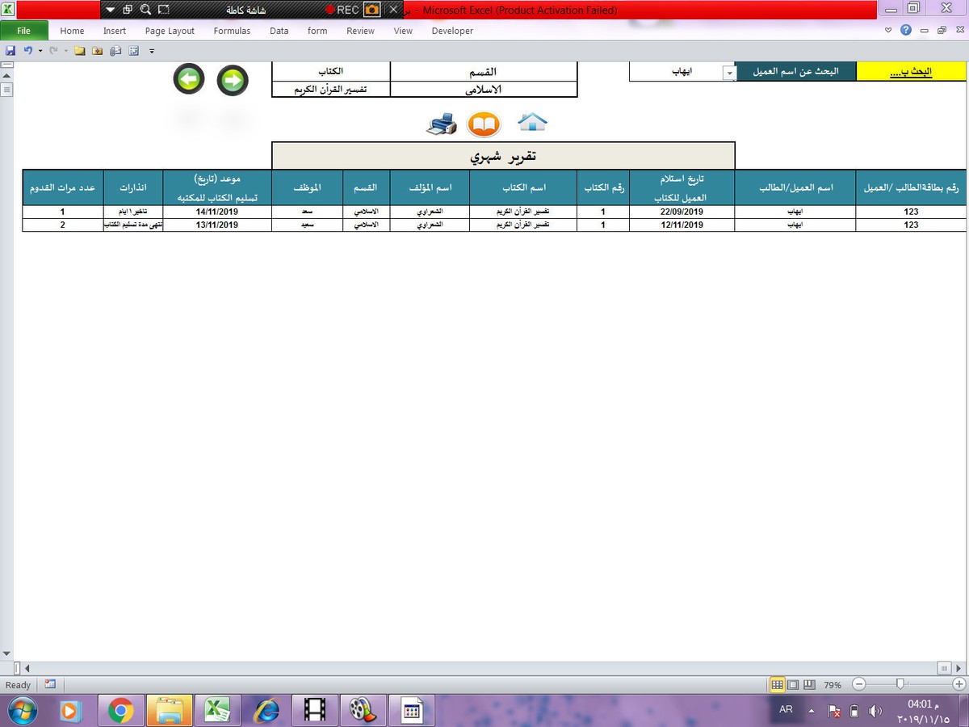
Task: Open the Undo history dropdown arrow
Action: click(40, 50)
